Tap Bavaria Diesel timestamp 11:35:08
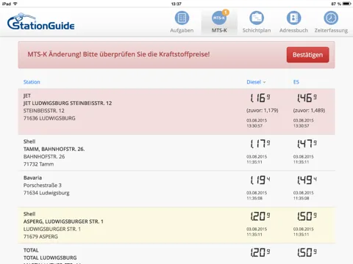The width and height of the screenshot is (353, 264). click(254, 198)
